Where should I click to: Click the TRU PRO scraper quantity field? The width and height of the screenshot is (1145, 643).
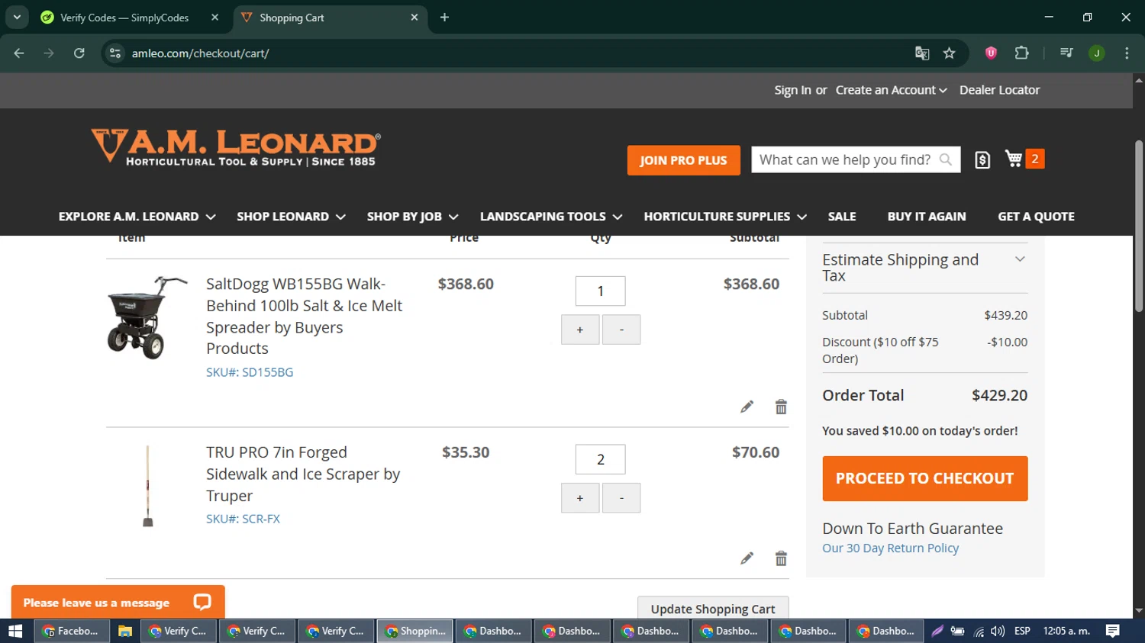pos(601,459)
